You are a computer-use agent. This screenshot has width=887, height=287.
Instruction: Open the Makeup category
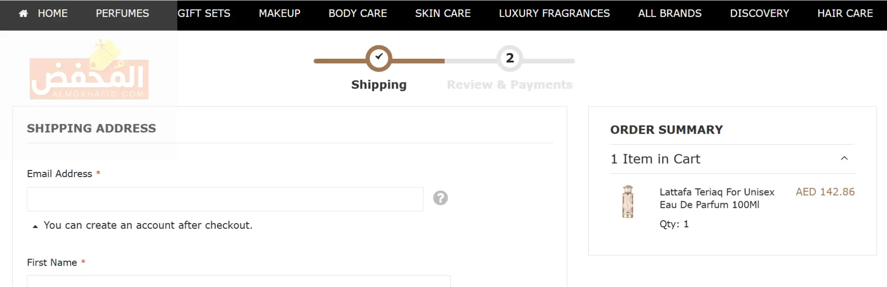[x=280, y=14]
